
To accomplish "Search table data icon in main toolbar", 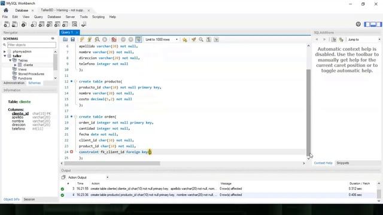I will (x=74, y=24).
